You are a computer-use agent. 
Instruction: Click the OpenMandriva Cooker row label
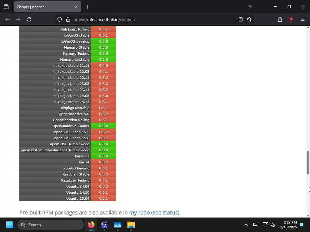[71, 126]
